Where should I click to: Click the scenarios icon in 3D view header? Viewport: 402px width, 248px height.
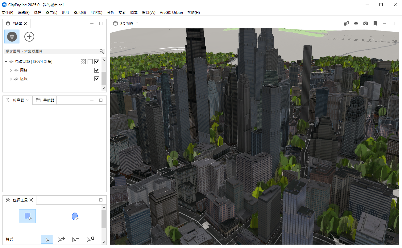[346, 23]
